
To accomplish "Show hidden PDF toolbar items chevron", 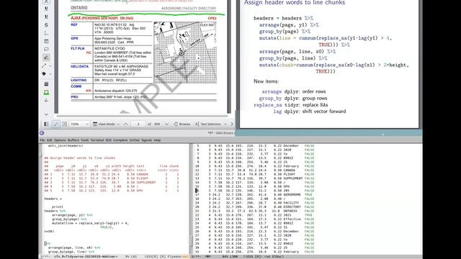I will (232, 124).
